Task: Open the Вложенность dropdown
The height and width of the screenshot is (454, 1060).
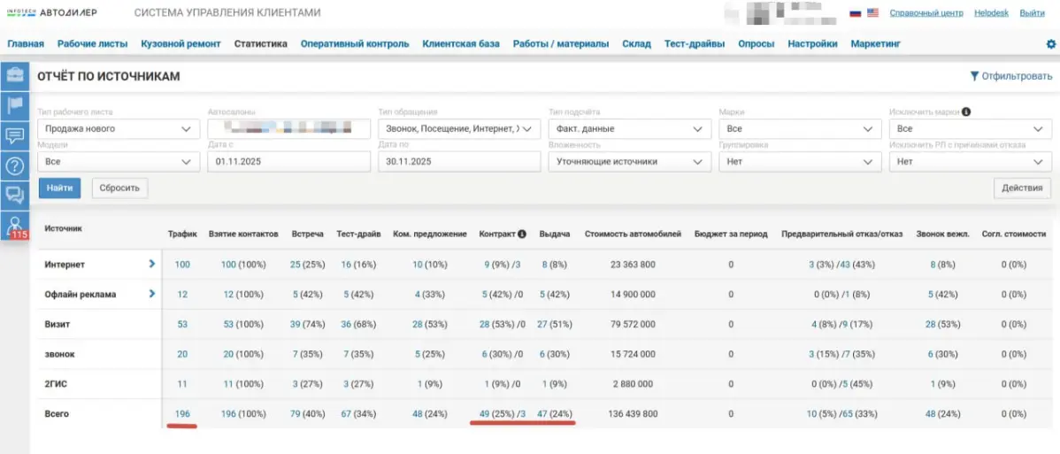Action: tap(629, 162)
